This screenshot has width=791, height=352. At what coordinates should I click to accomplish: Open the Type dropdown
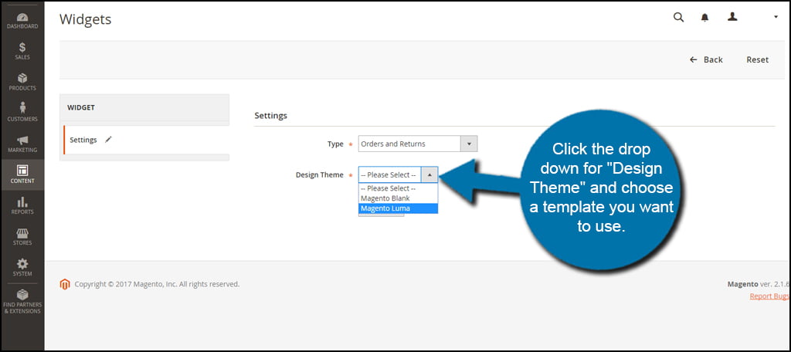[418, 144]
